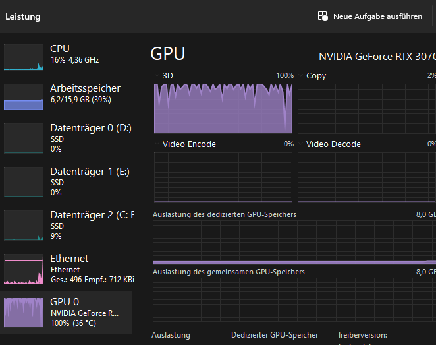
Task: Select the Ethernet network thumbnail graph
Action: (x=23, y=268)
